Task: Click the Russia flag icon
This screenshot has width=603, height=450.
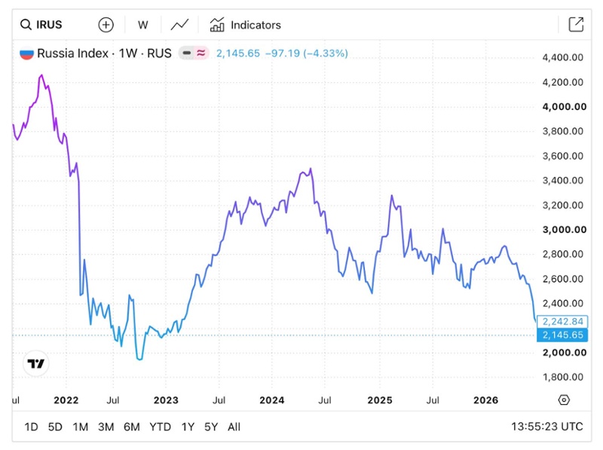Action: pyautogui.click(x=26, y=54)
